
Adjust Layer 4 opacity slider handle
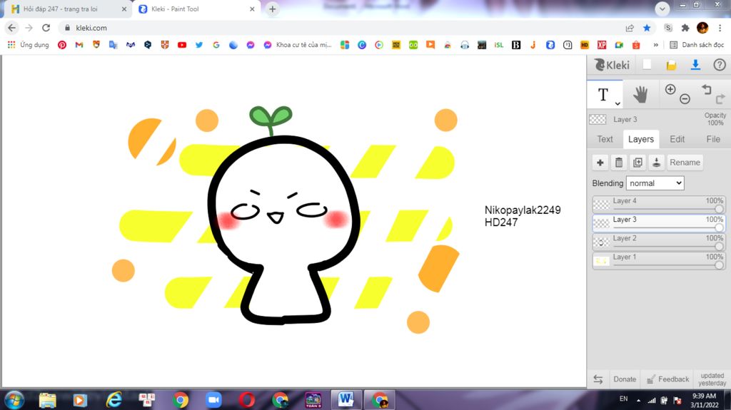719,209
